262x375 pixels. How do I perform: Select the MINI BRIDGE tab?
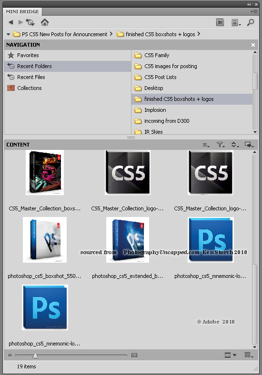coord(22,11)
